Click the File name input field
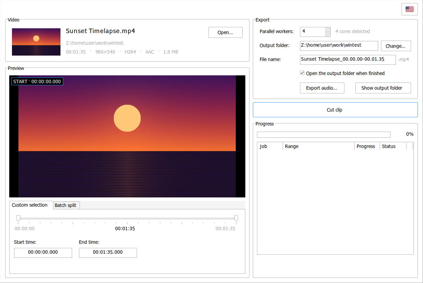Viewport: 423px width, 283px height. pyautogui.click(x=348, y=60)
